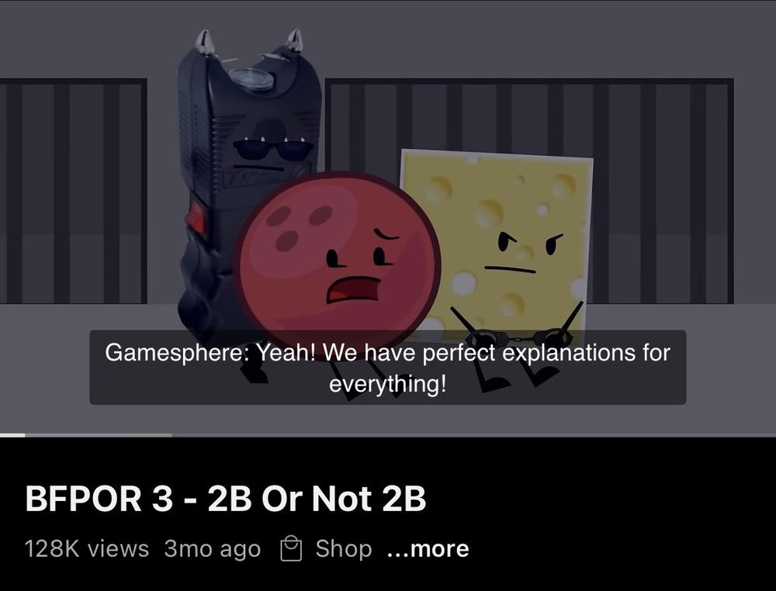Image resolution: width=776 pixels, height=591 pixels.
Task: Click the red bowling ball character's mouth
Action: 353,289
